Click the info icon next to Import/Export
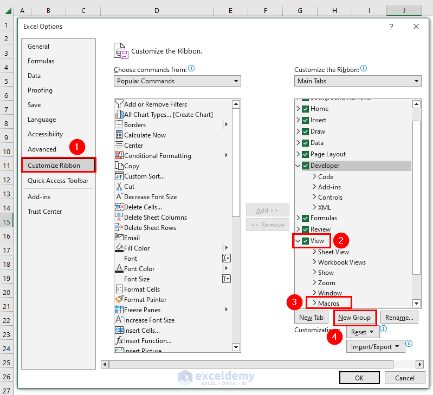 [409, 344]
